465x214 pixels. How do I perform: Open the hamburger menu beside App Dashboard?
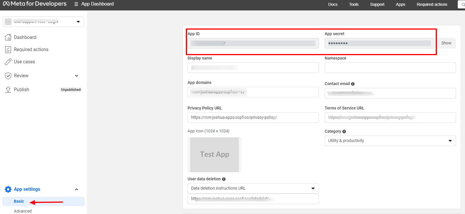[76, 4]
